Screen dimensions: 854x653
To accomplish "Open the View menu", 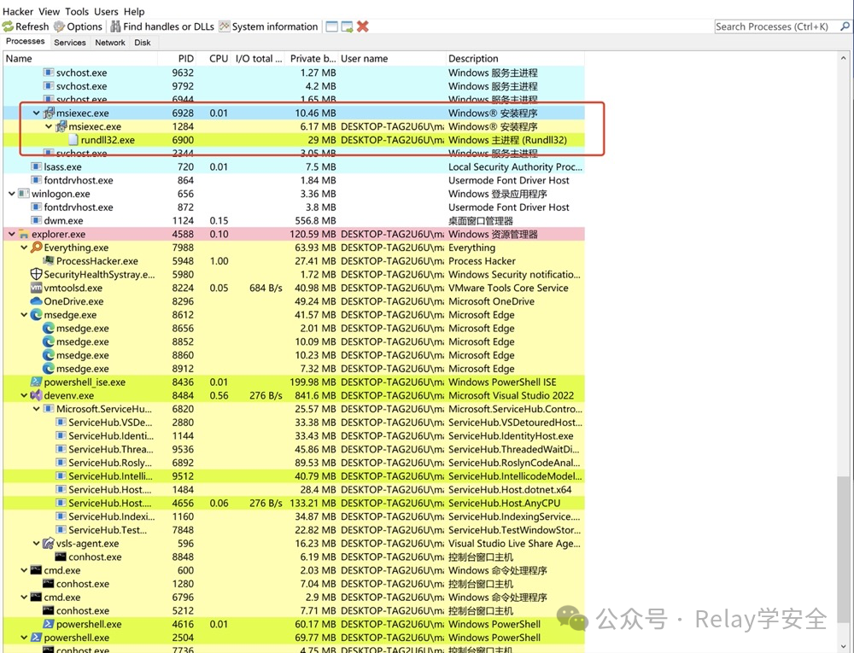I will (x=49, y=11).
